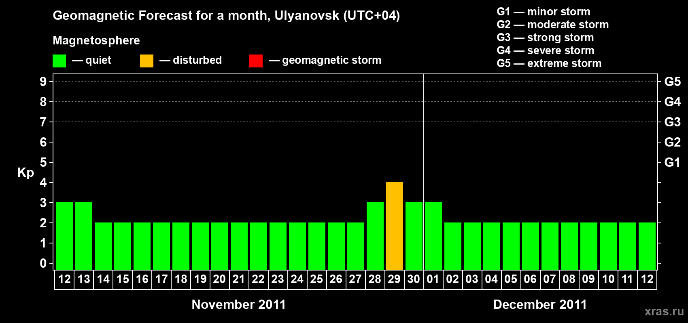Click 'G3 — strong storm' legend line

click(545, 38)
